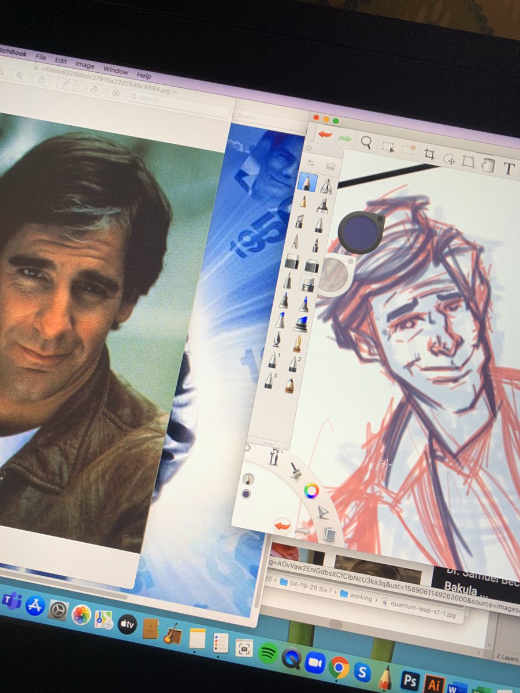
Task: Select the gold fountain pen nib brush
Action: tap(296, 344)
